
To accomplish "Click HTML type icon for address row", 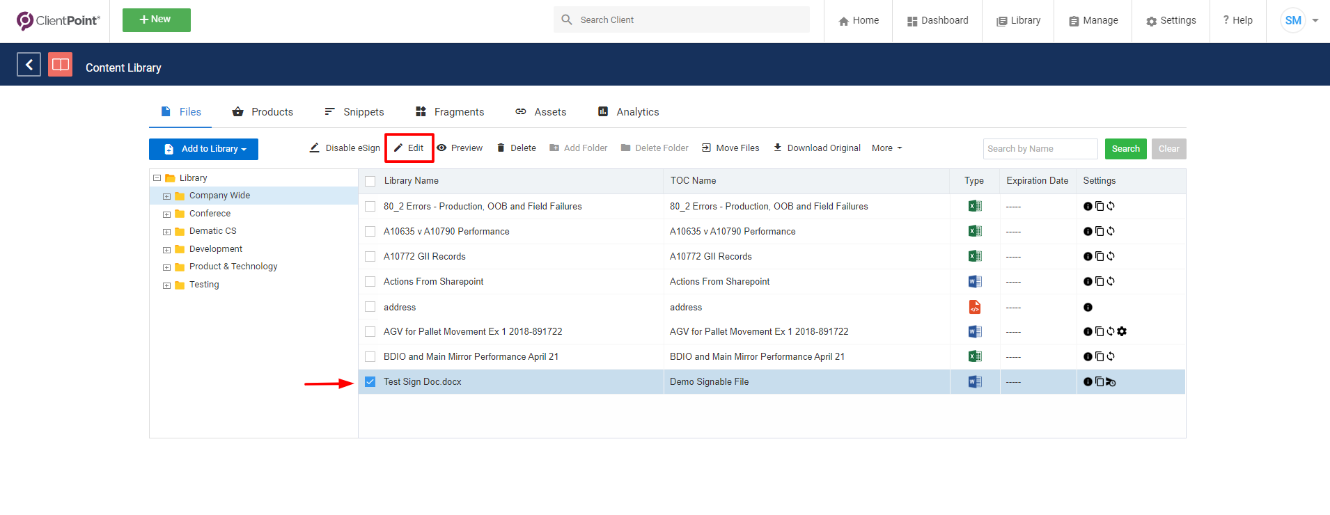I will coord(975,307).
